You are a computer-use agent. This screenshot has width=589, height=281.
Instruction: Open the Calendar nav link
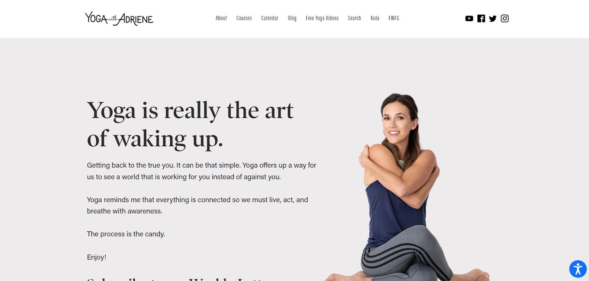pyautogui.click(x=269, y=18)
